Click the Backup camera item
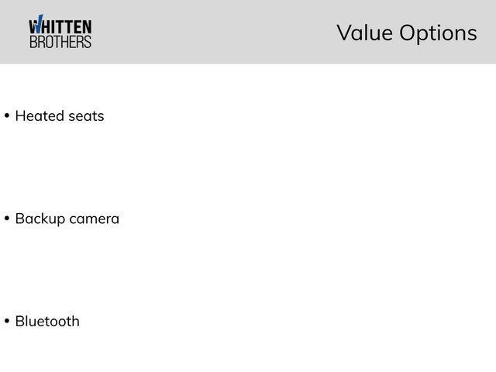Image resolution: width=496 pixels, height=372 pixels. [x=67, y=219]
